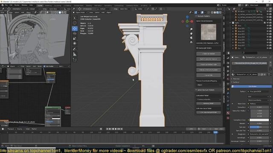The height and width of the screenshot is (153, 273).
Task: Click the green Y axis gizmo ball
Action: [x=187, y=22]
